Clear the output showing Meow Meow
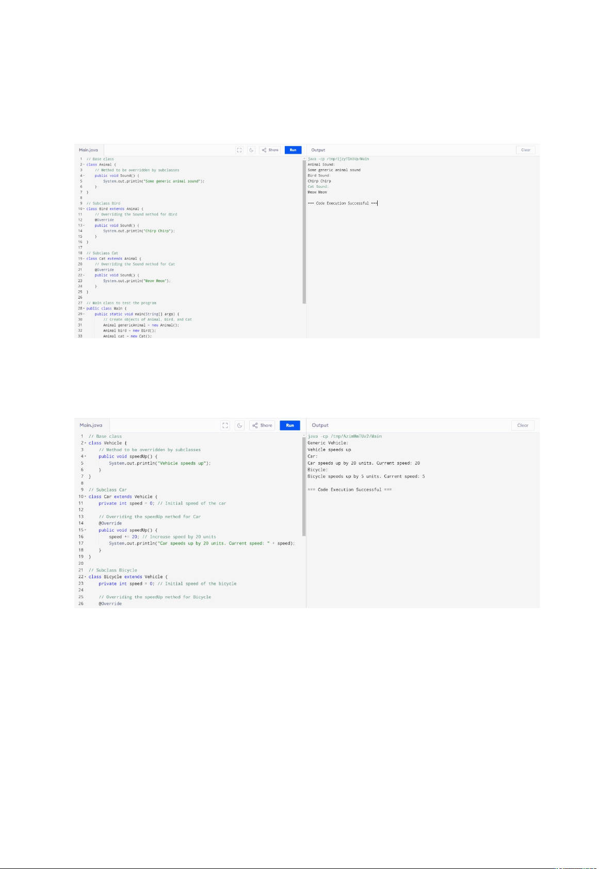 (525, 150)
